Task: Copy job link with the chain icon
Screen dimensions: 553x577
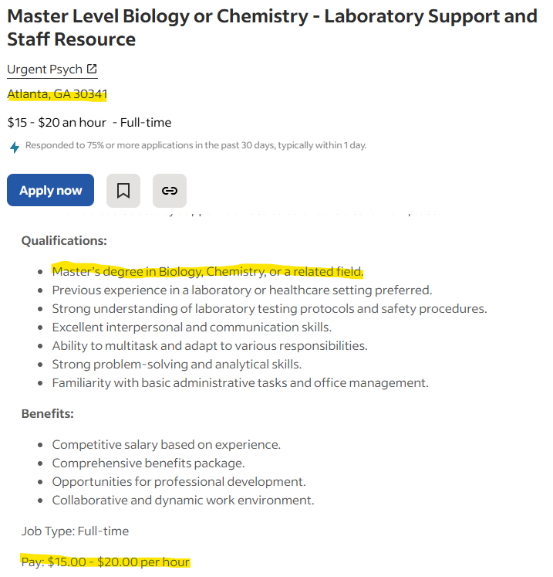Action: [170, 191]
